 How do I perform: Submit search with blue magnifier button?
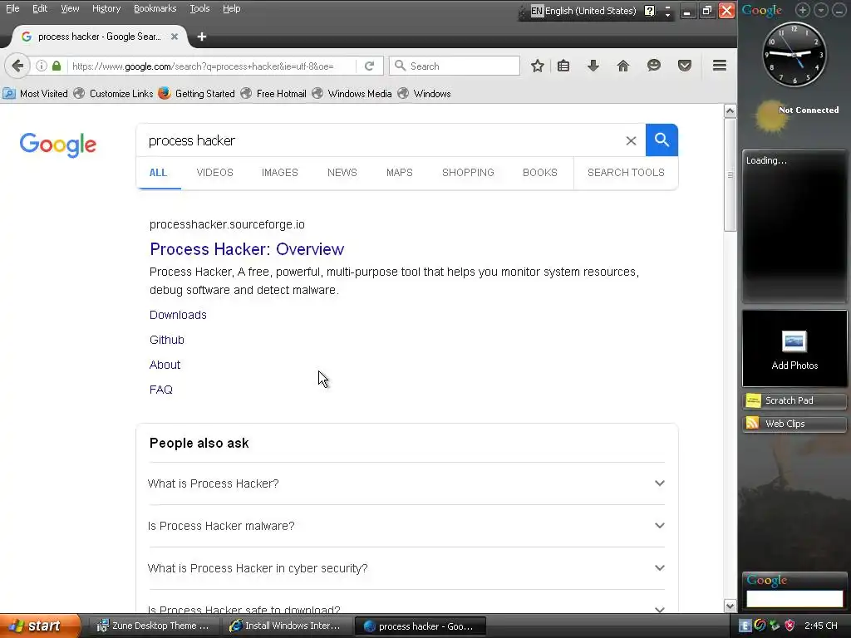(x=662, y=140)
